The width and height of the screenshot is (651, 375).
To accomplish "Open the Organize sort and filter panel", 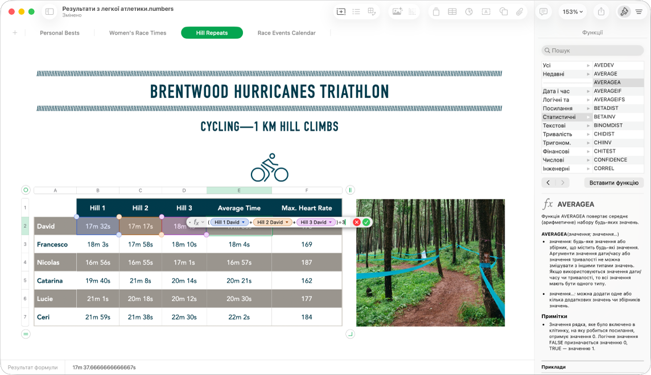I will 639,11.
